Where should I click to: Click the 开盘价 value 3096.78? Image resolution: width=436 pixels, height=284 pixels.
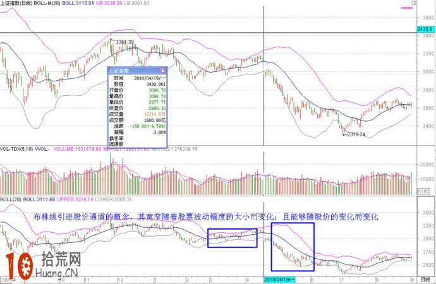pos(157,90)
